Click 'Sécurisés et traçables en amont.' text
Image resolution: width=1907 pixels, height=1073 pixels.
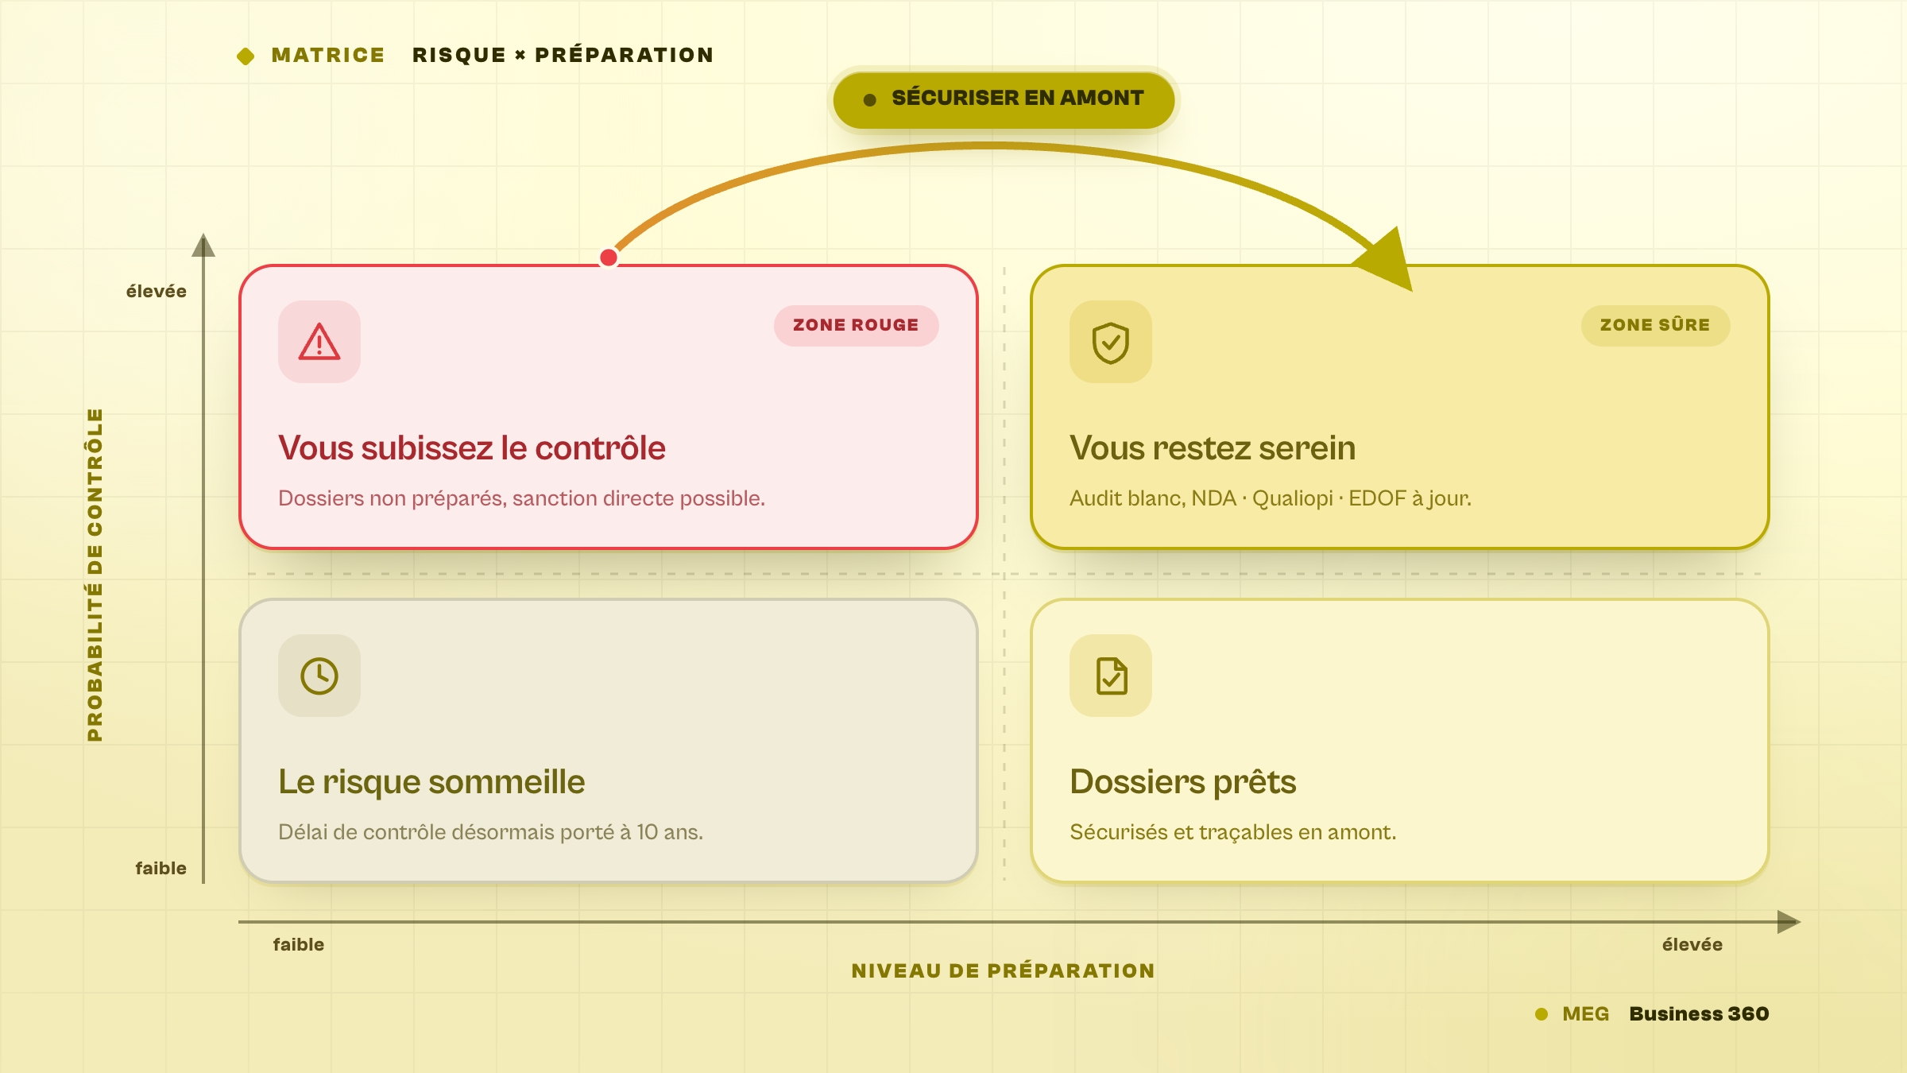pyautogui.click(x=1233, y=832)
